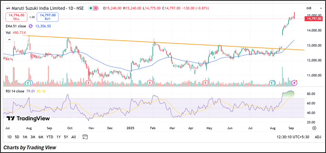
Task: Click the RSI average value 82.16
Action: tap(41, 91)
